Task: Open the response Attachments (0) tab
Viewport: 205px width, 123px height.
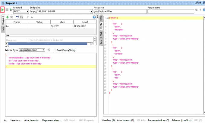Action: click(125, 120)
